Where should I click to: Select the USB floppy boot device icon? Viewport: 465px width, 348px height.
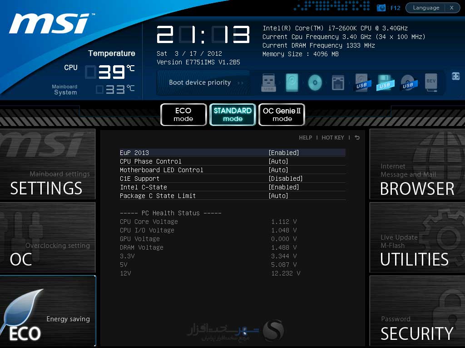(x=385, y=82)
